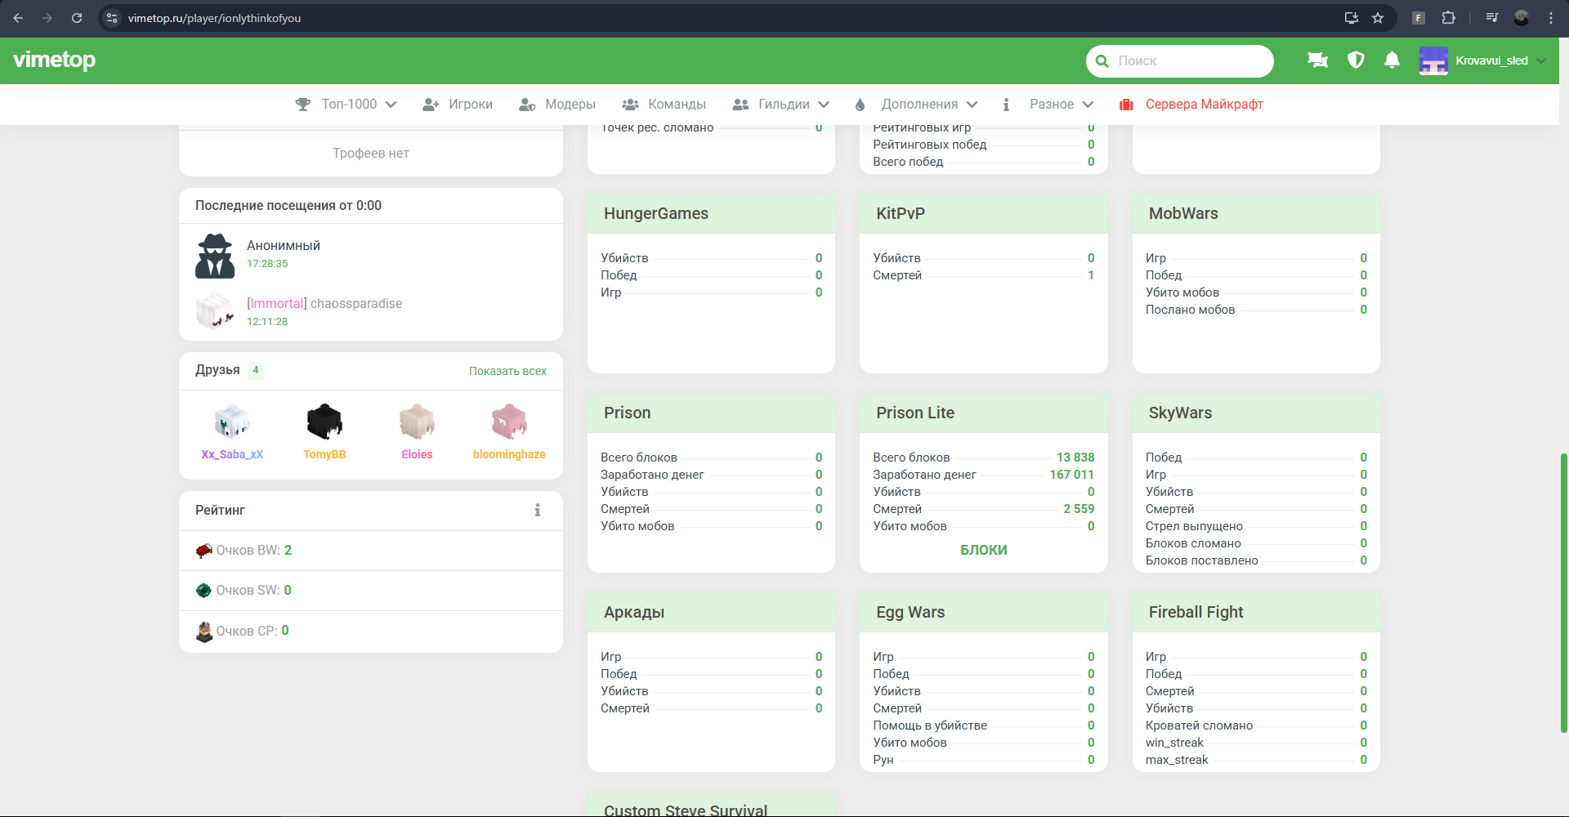The height and width of the screenshot is (817, 1569).
Task: Expand the Топ-1000 dropdown arrow
Action: (x=391, y=105)
